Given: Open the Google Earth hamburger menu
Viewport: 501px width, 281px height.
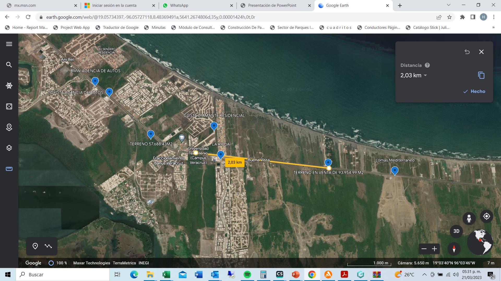Looking at the screenshot, I should (9, 44).
